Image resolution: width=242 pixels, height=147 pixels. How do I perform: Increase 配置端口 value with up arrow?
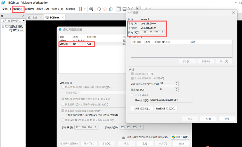click(x=177, y=88)
